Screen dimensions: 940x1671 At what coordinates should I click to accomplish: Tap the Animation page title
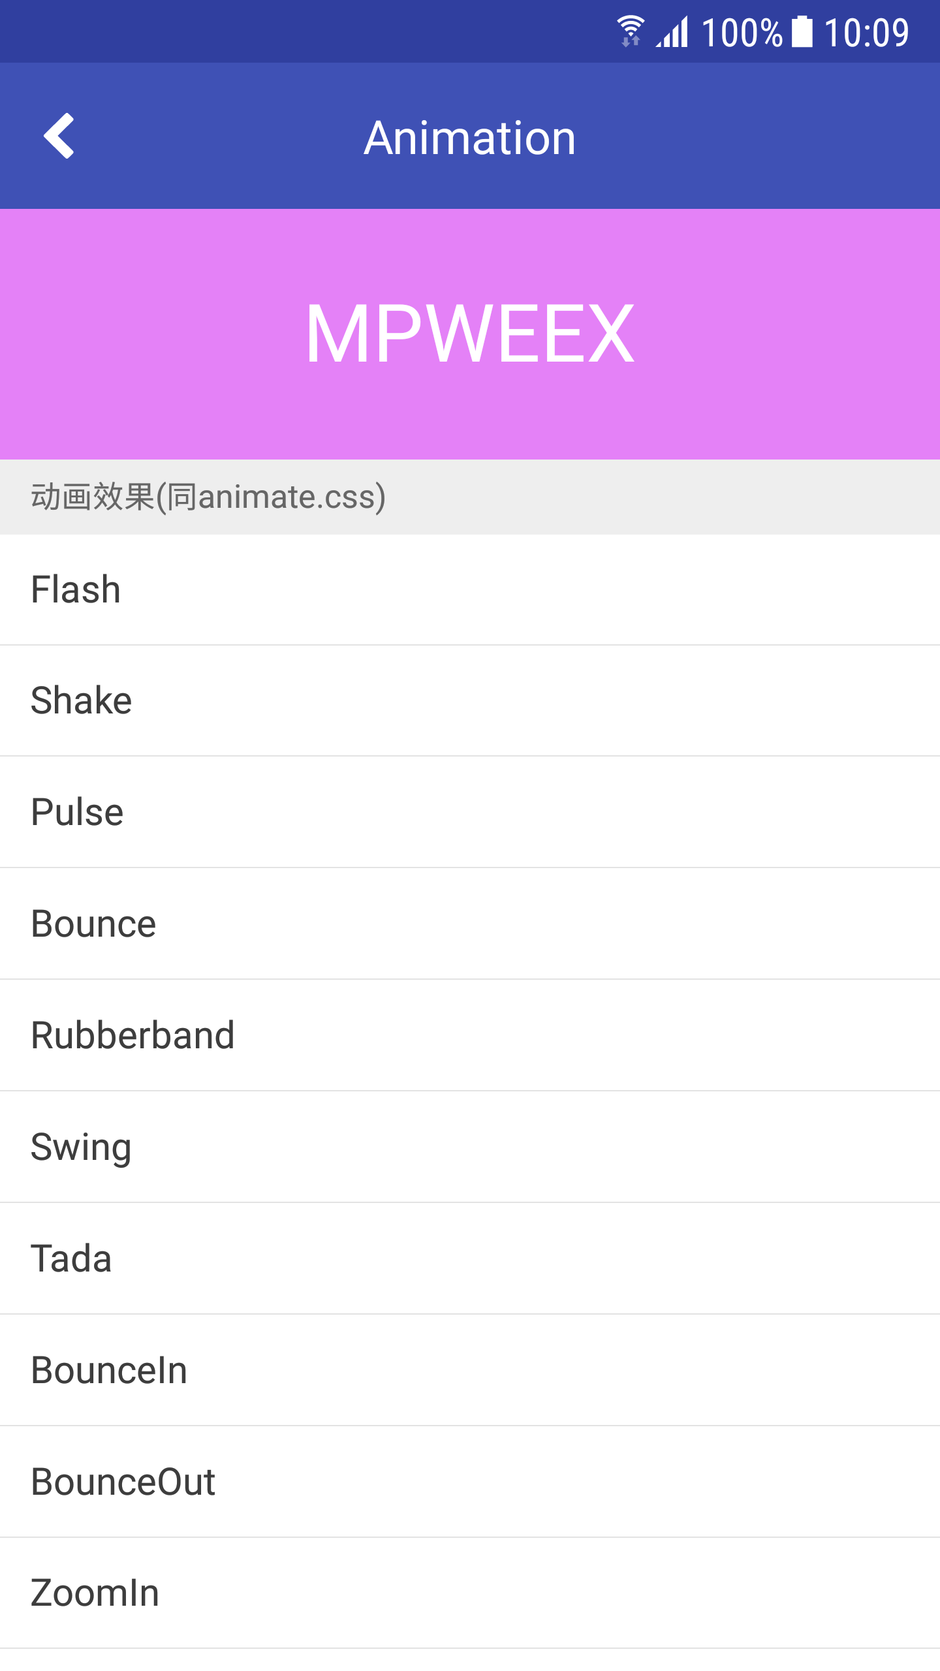coord(470,138)
